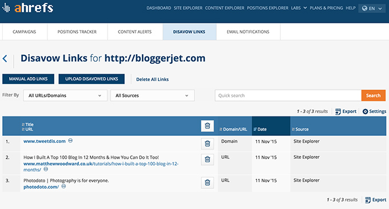This screenshot has height=209, width=389.
Task: Switch to the CONTENT ALERTS tab
Action: 134,32
